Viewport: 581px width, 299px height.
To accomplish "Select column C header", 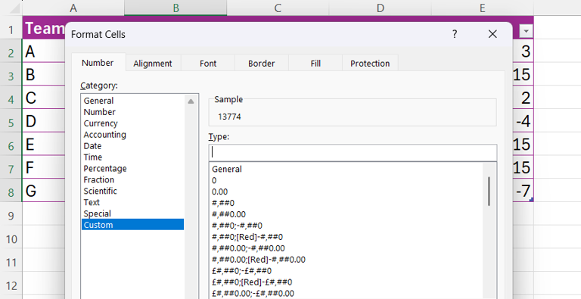I will (278, 8).
